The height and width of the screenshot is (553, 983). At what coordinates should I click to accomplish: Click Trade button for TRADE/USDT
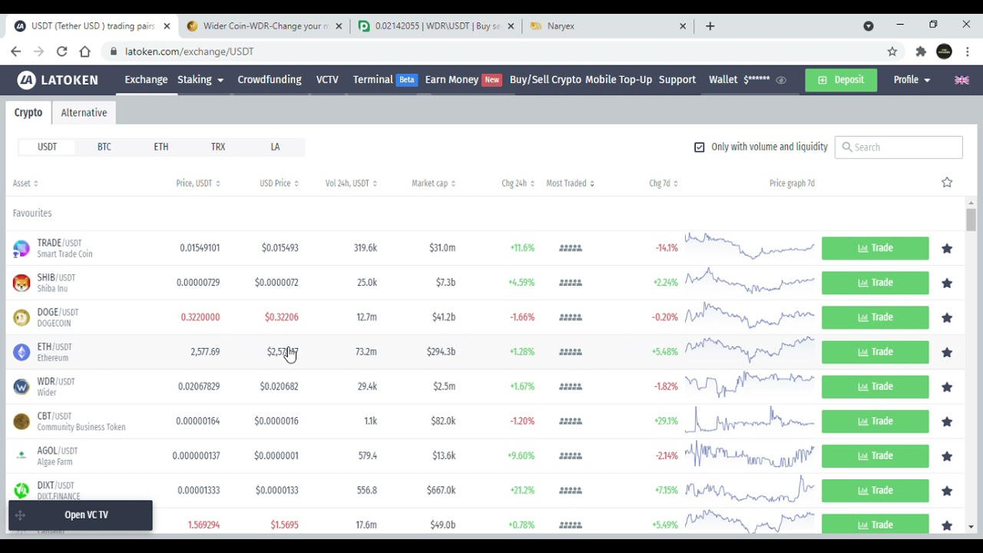[x=875, y=248]
